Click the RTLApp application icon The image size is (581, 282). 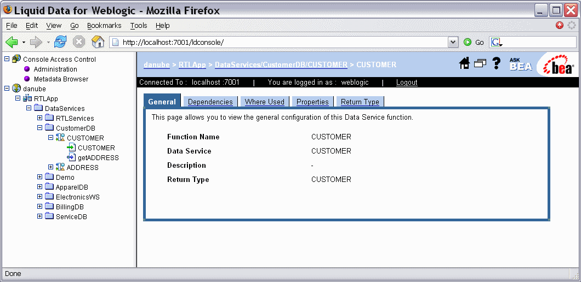tap(27, 98)
